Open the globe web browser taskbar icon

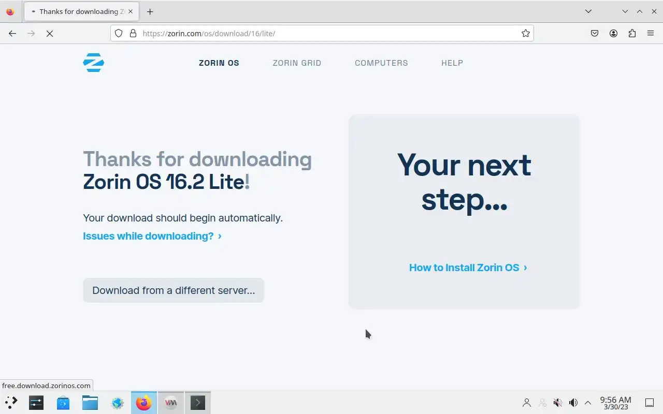(x=118, y=402)
